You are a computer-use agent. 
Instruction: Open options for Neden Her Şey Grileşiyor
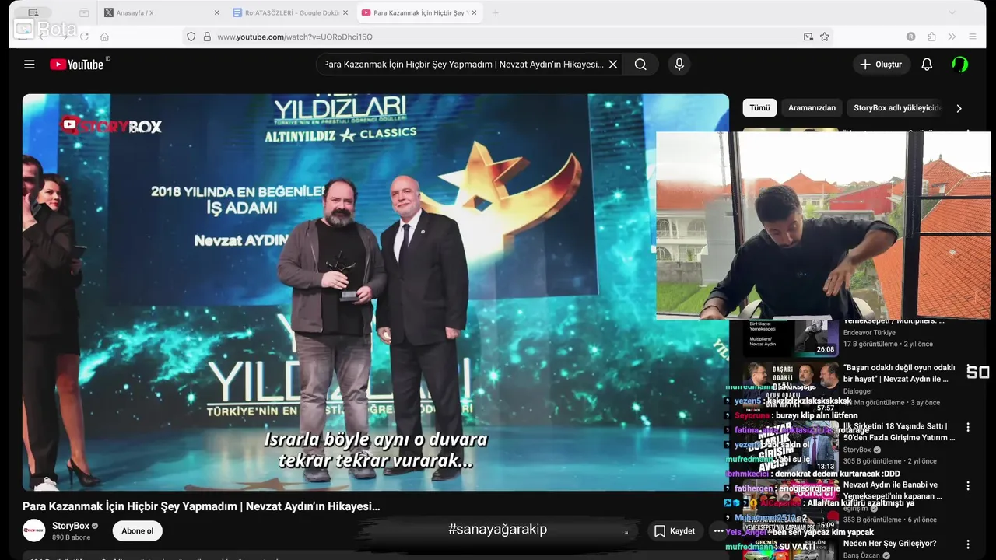point(968,544)
